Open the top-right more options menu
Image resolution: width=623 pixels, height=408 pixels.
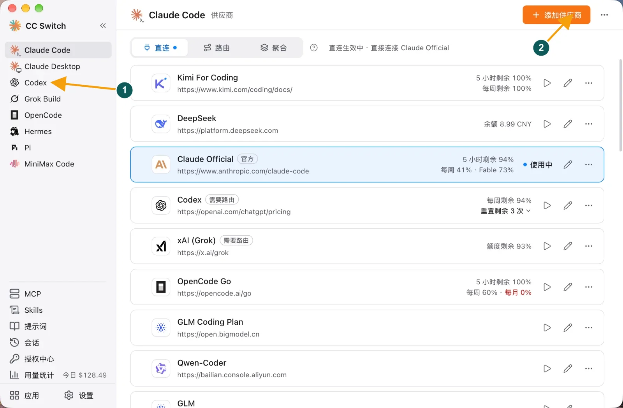pos(604,15)
